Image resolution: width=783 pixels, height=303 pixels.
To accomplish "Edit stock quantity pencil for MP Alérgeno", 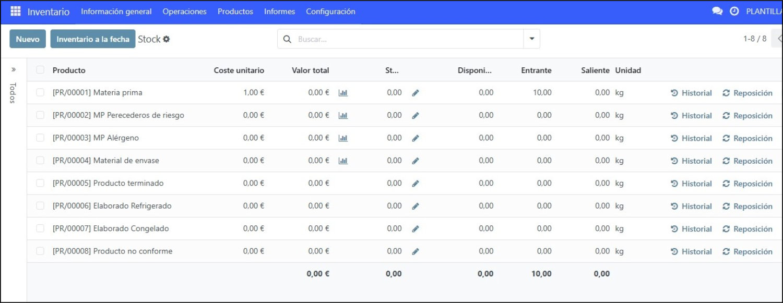I will [416, 138].
